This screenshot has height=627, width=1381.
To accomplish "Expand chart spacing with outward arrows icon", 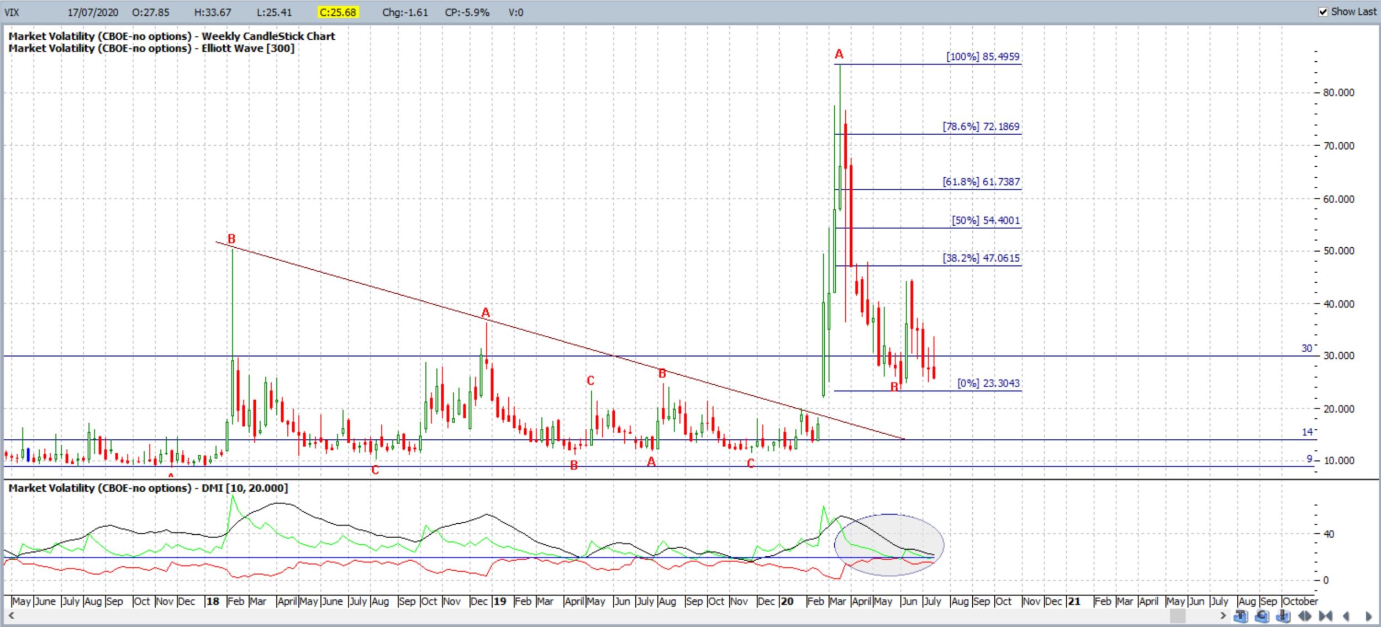I will [1305, 616].
